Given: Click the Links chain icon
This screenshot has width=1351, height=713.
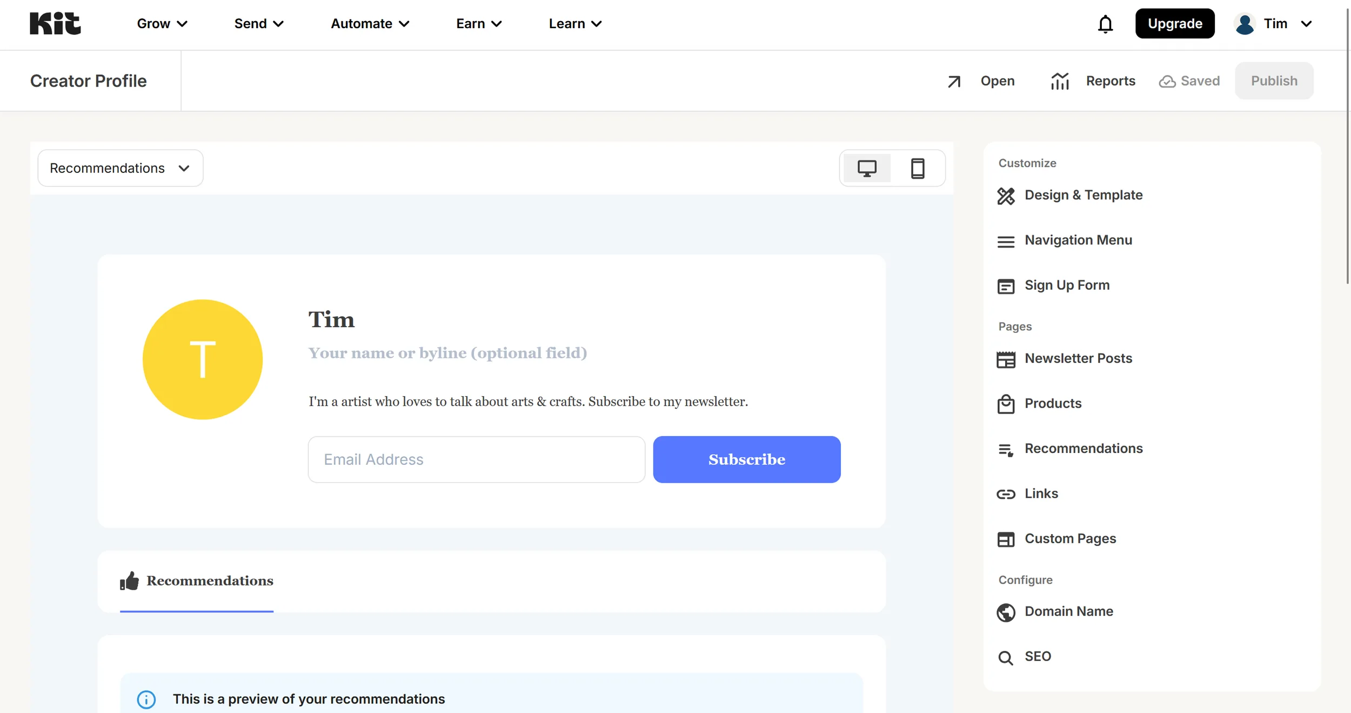Looking at the screenshot, I should tap(1006, 494).
